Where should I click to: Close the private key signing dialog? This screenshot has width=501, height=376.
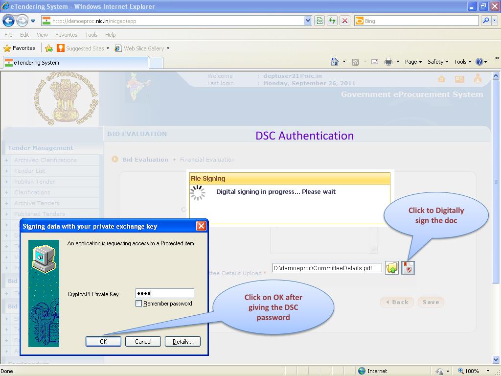[201, 226]
